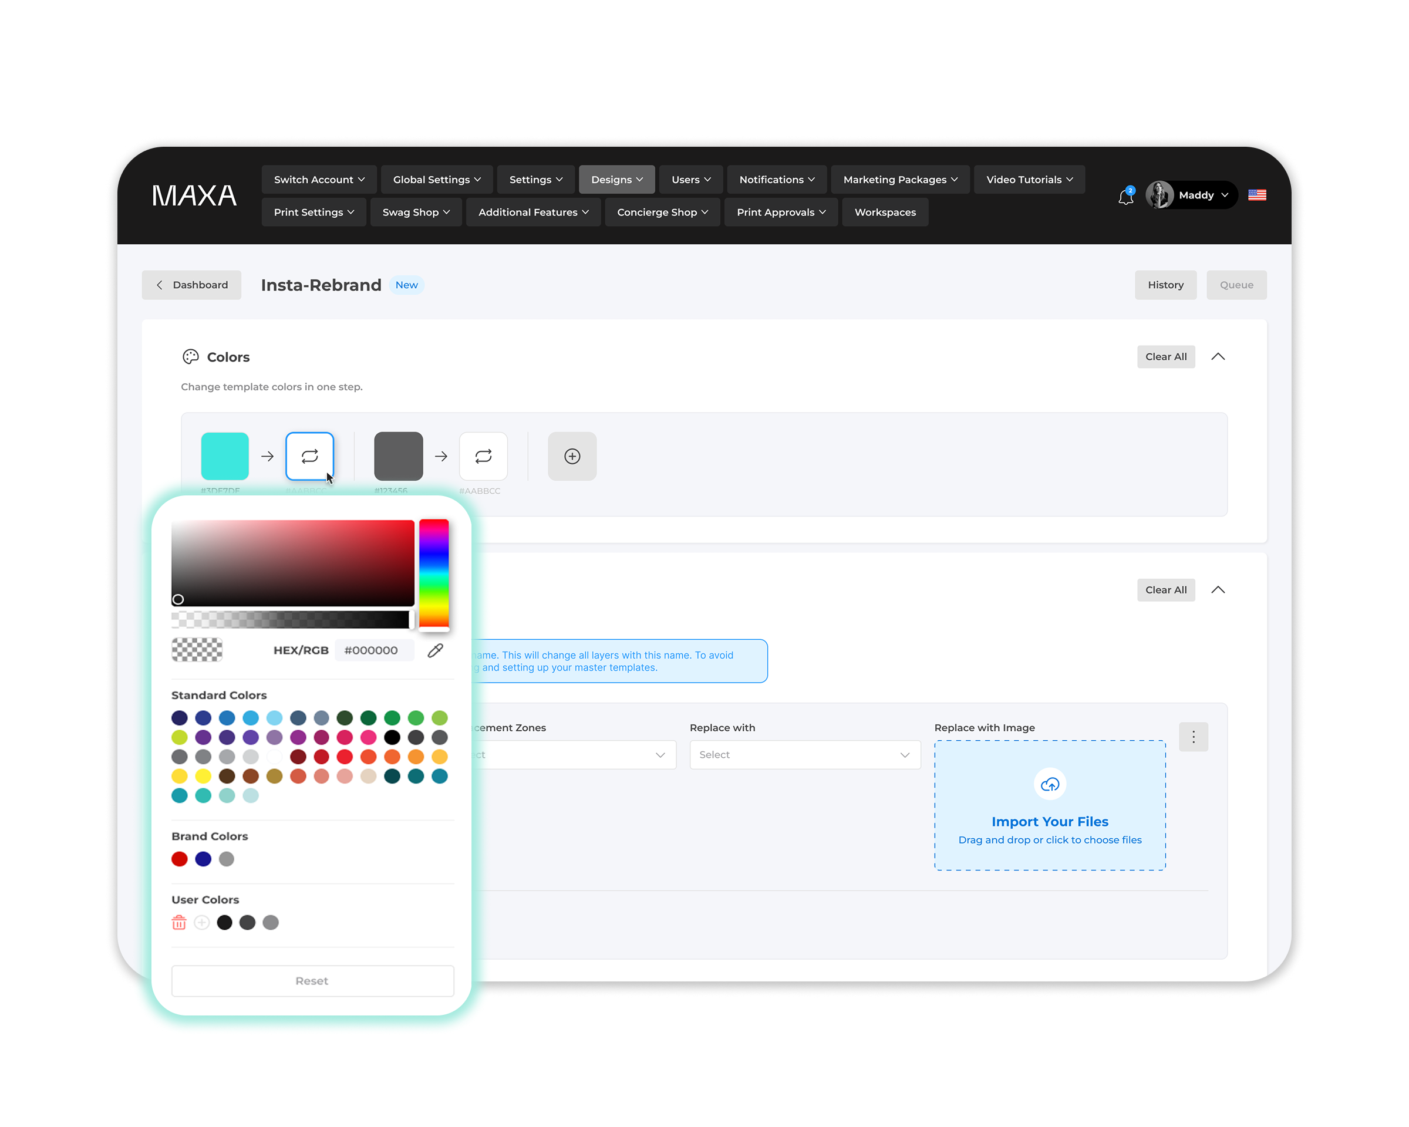This screenshot has width=1409, height=1127.
Task: Open the three-dot options menu
Action: point(1193,736)
